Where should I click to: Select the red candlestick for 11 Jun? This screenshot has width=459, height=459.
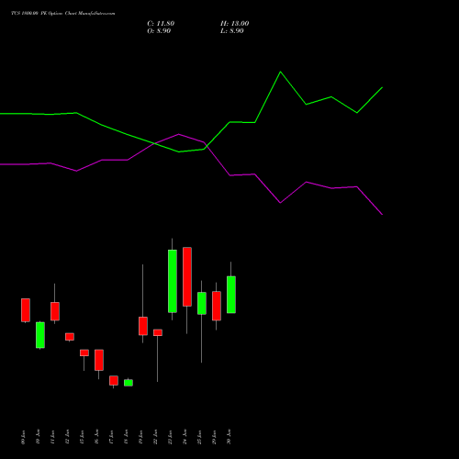click(x=55, y=311)
